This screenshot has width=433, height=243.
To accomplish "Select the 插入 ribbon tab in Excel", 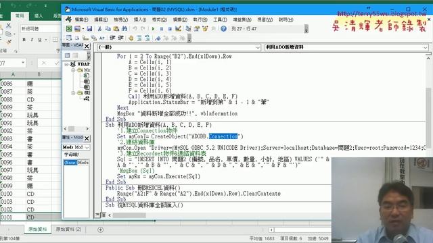I will point(39,16).
